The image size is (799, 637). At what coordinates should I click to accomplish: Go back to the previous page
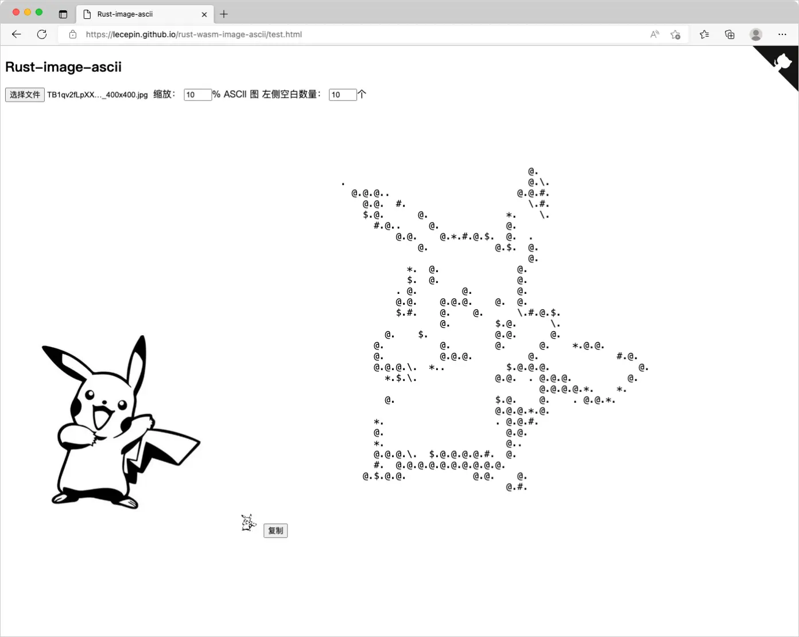click(x=17, y=34)
